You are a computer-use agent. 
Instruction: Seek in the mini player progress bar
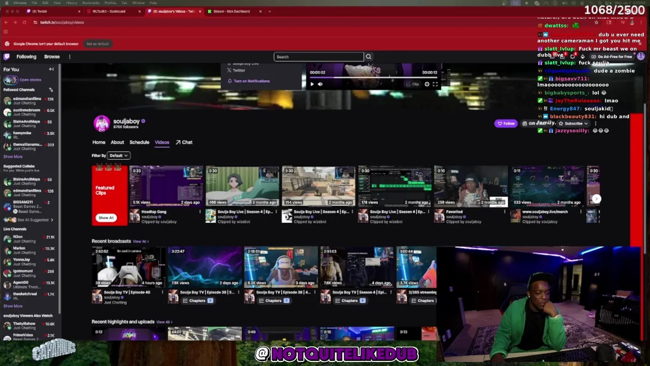[x=373, y=78]
